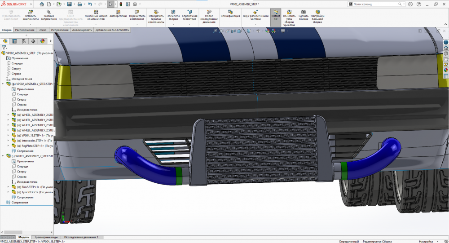Start Новое исследование движения
The width and height of the screenshot is (449, 243).
[209, 12]
